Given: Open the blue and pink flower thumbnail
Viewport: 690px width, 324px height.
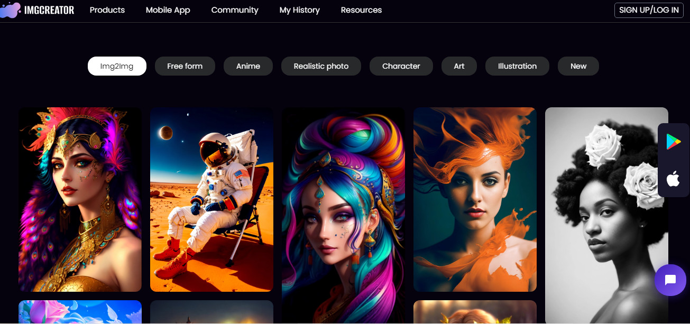Looking at the screenshot, I should [80, 312].
